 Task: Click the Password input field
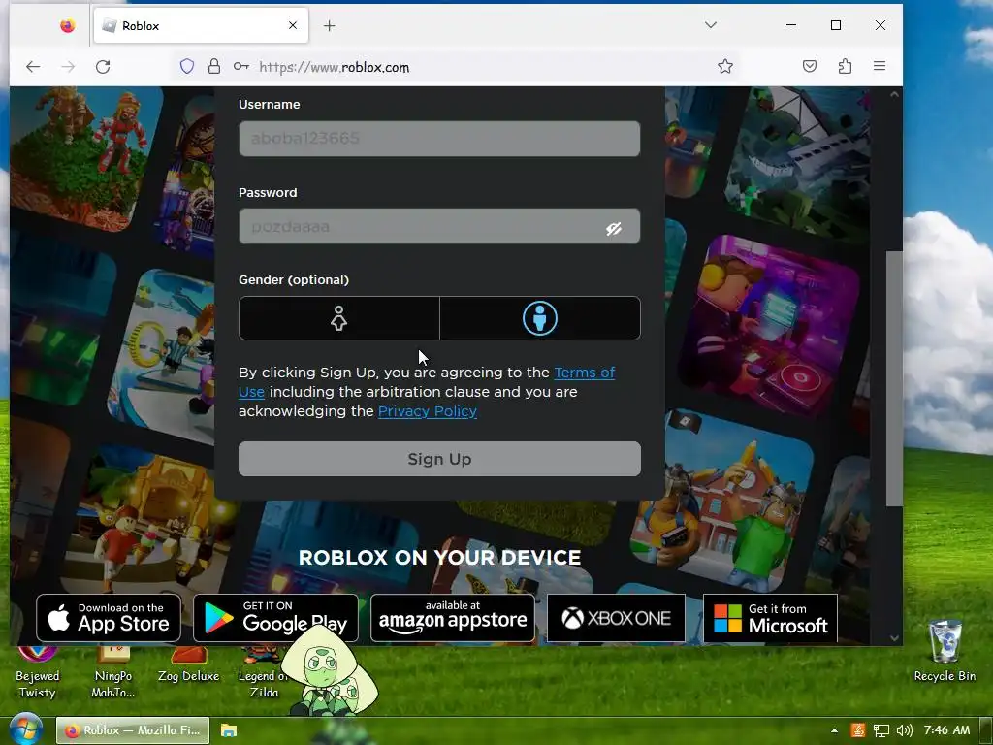click(439, 226)
